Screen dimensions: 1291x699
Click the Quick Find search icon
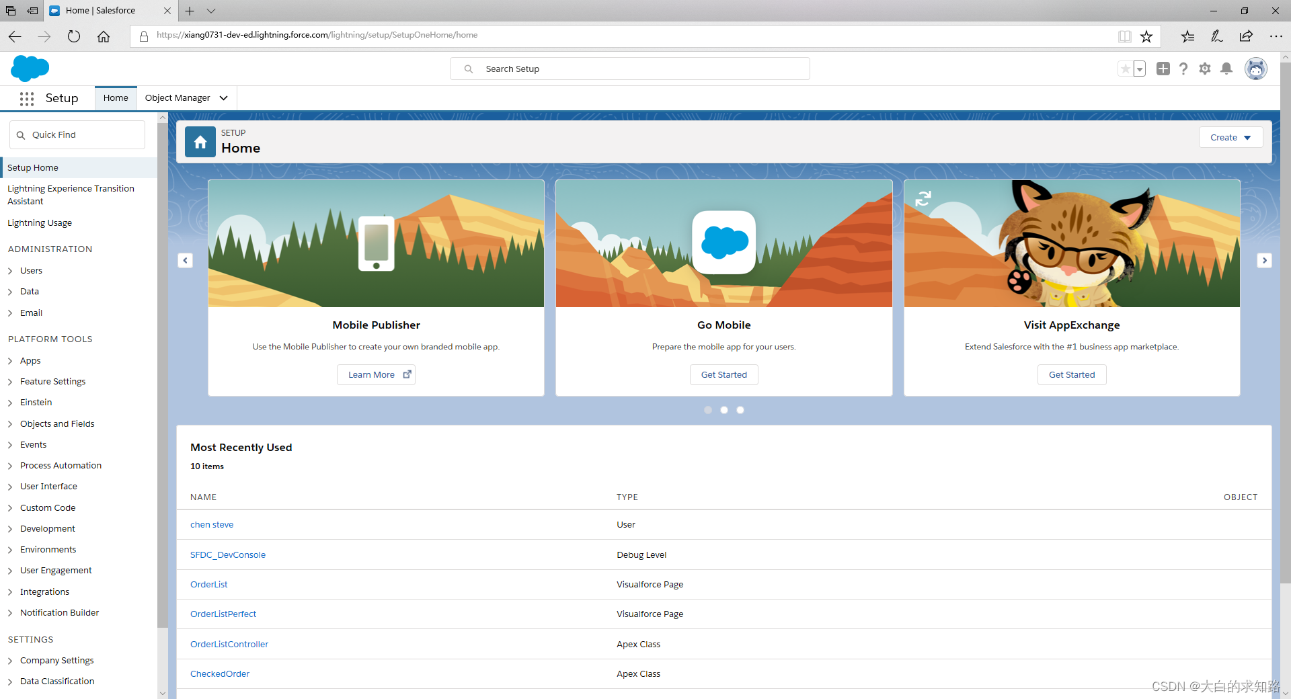pyautogui.click(x=21, y=134)
